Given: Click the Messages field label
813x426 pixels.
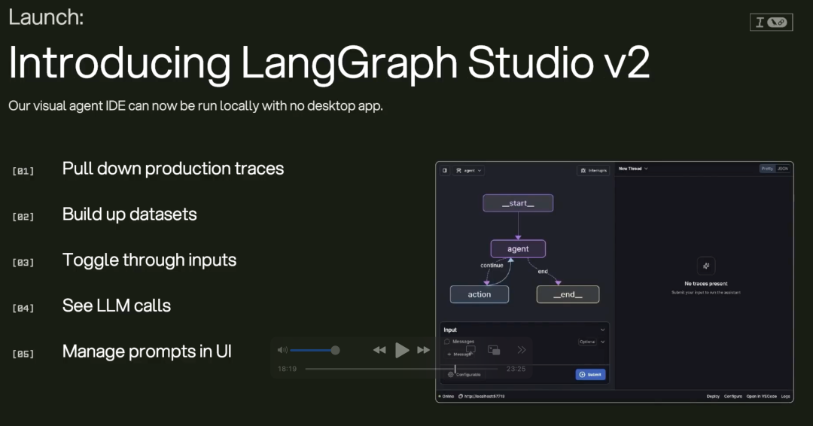Looking at the screenshot, I should pos(463,342).
